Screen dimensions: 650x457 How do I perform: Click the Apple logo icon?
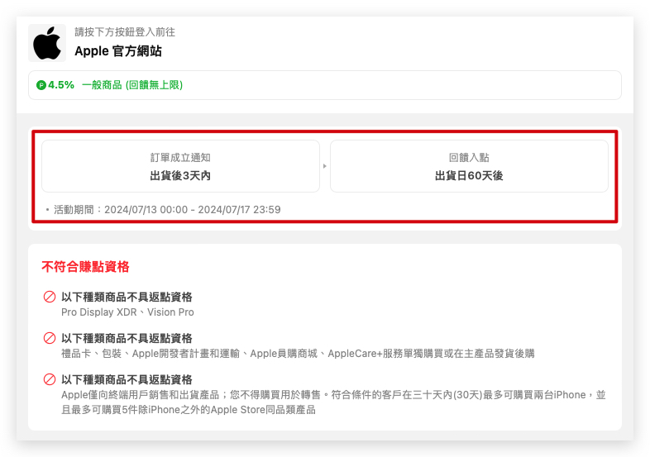(47, 43)
